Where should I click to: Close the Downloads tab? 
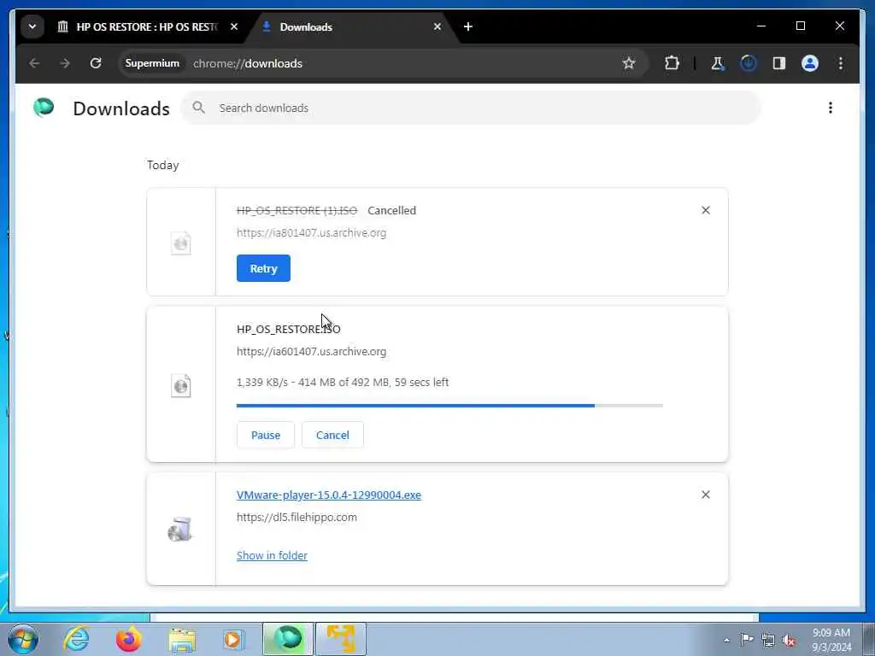coord(437,26)
